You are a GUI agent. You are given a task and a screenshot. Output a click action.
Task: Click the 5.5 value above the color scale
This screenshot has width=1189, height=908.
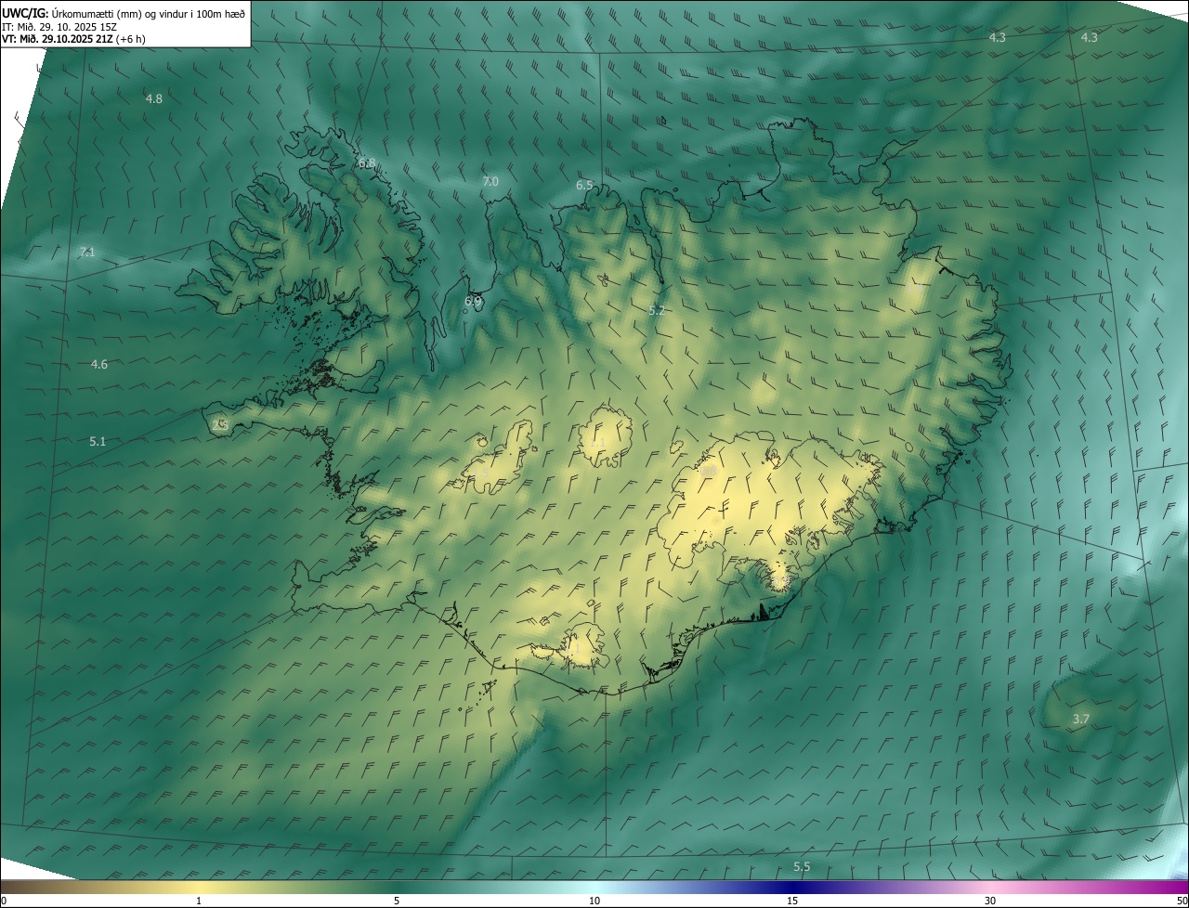(802, 867)
